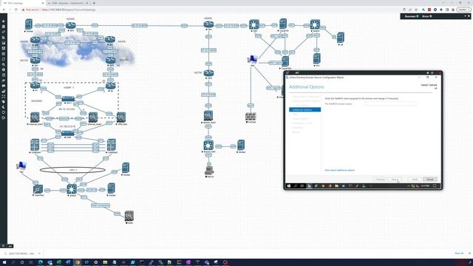473x266 pixels.
Task: Click the Next button in the wizard
Action: tap(395, 180)
